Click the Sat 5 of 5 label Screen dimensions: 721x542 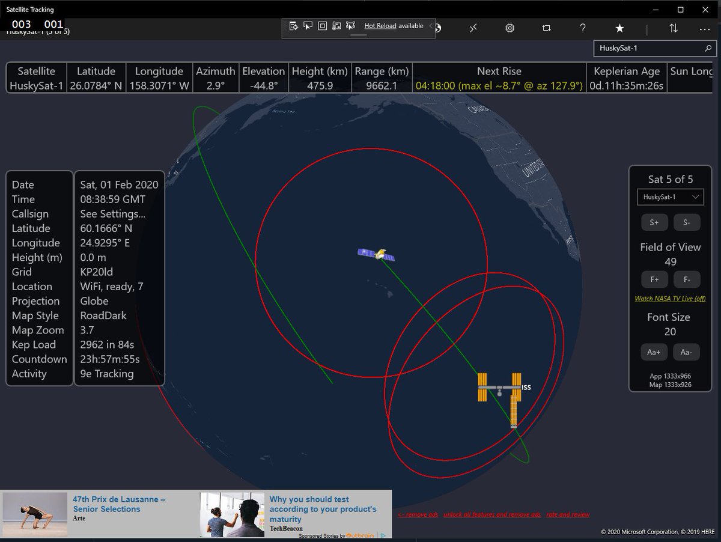click(x=671, y=179)
